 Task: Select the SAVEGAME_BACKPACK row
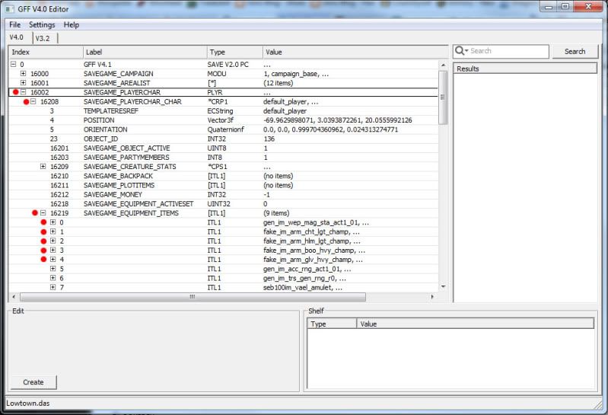224,176
